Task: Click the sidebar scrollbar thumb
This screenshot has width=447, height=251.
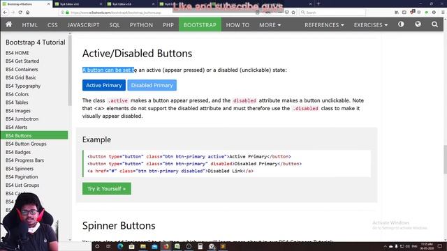Action: [70, 71]
